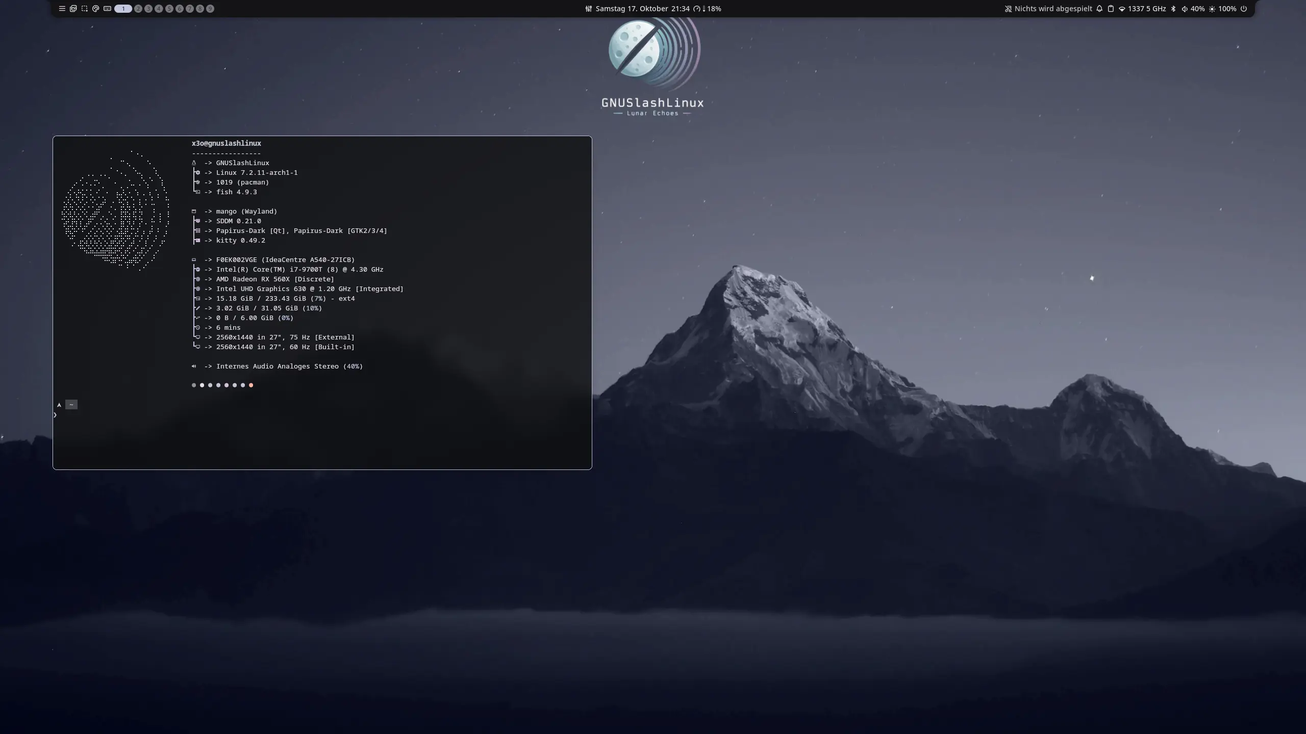
Task: Click the '6 mins' uptime line
Action: 228,328
